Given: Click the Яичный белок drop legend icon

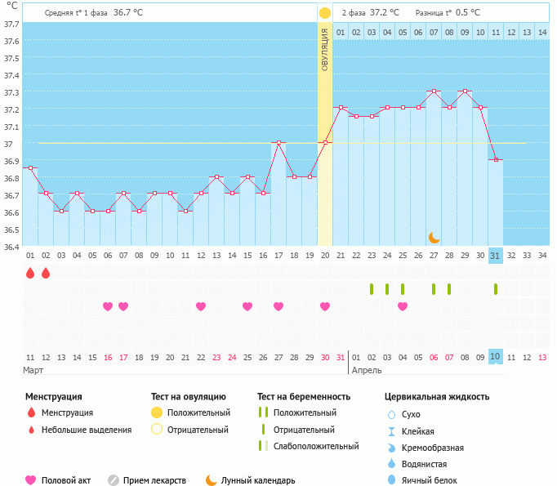Looking at the screenshot, I should 391,480.
